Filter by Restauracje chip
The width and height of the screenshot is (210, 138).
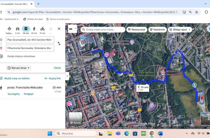coord(137,29)
